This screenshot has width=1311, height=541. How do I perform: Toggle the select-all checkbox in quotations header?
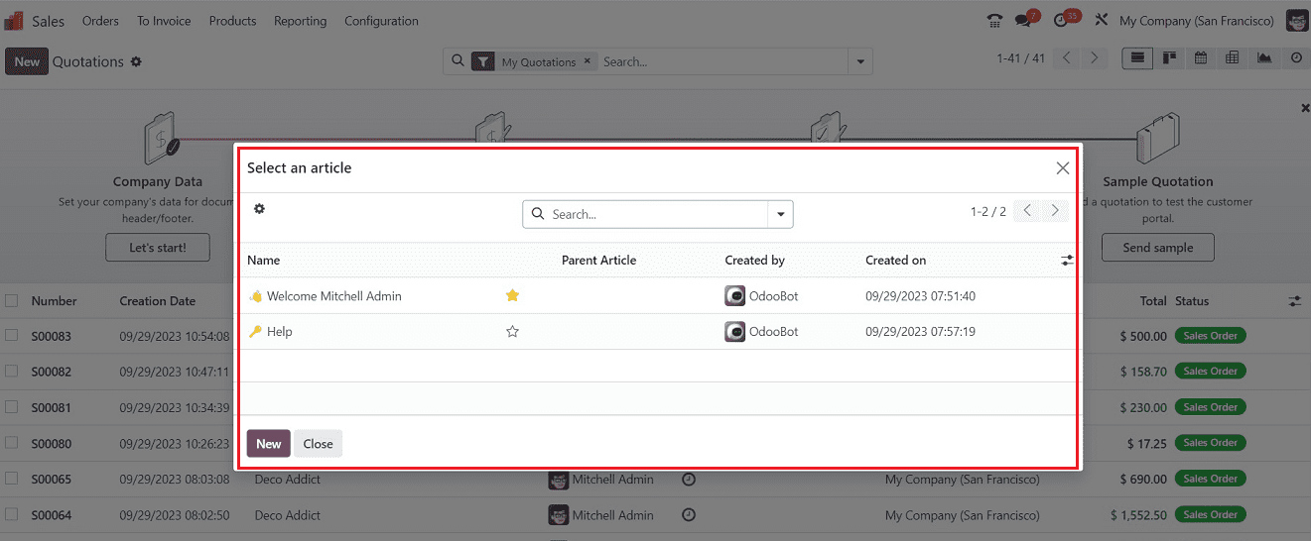click(12, 300)
